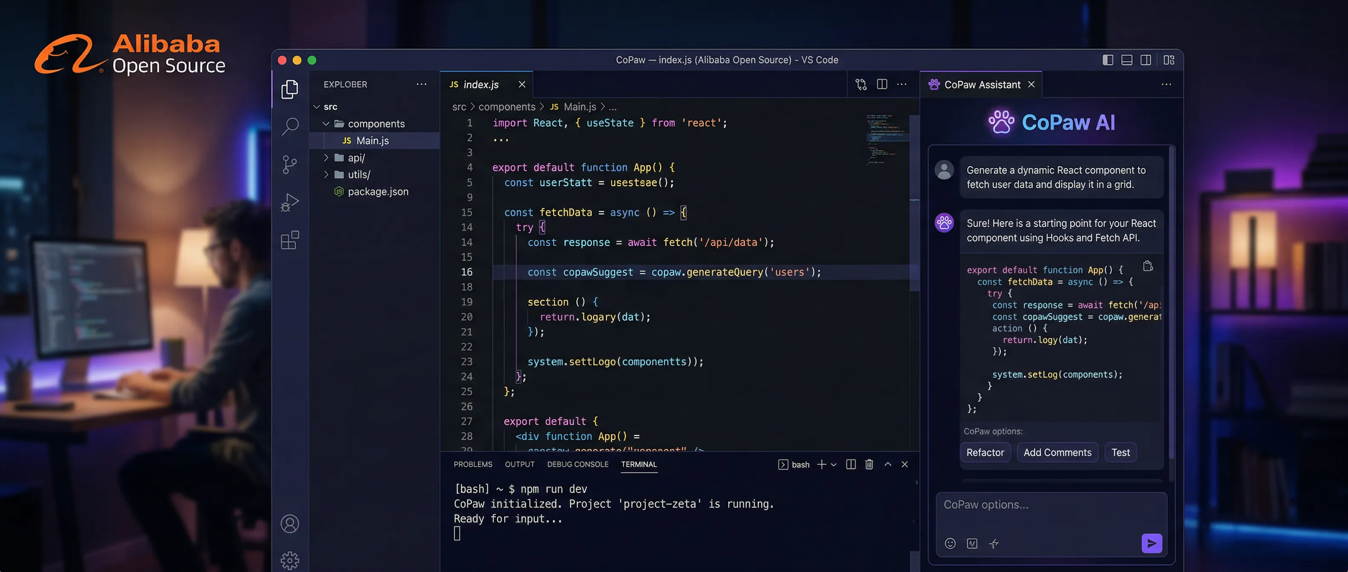Open the Extensions view icon
1348x572 pixels.
click(290, 240)
